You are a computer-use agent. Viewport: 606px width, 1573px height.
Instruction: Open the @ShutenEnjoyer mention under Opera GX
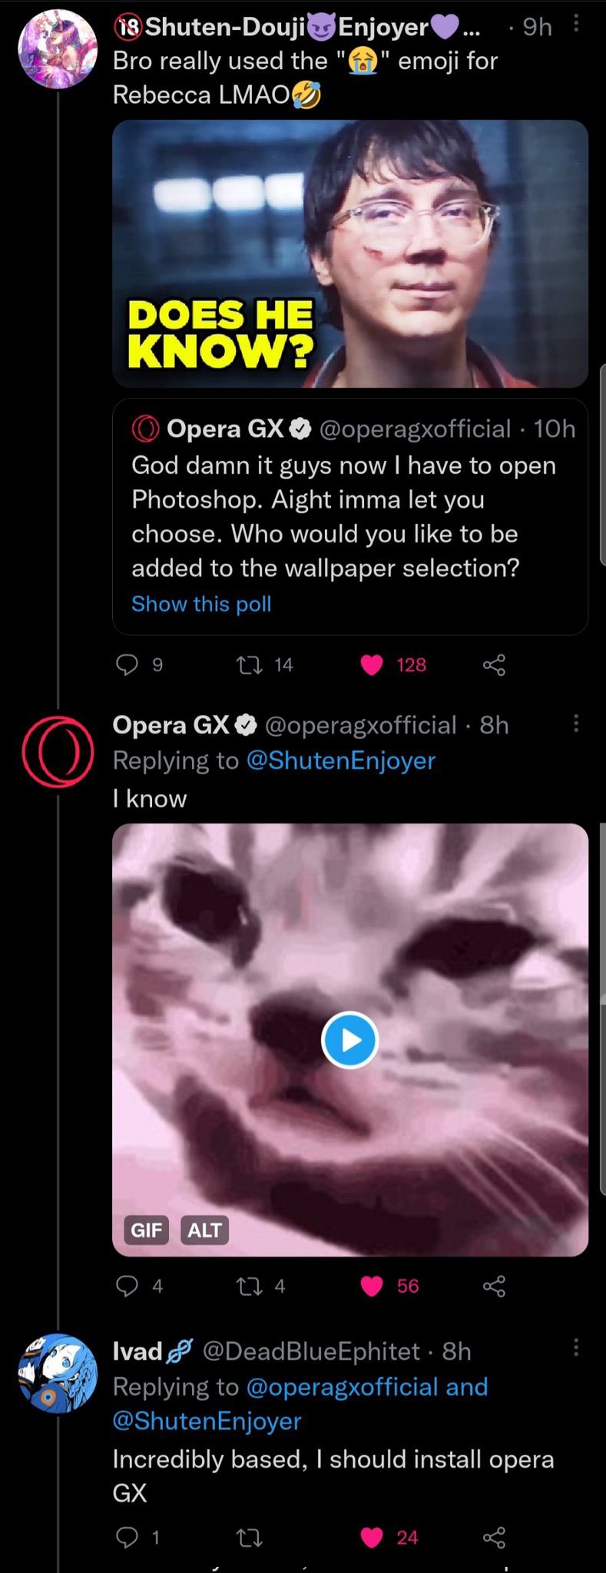[x=340, y=760]
